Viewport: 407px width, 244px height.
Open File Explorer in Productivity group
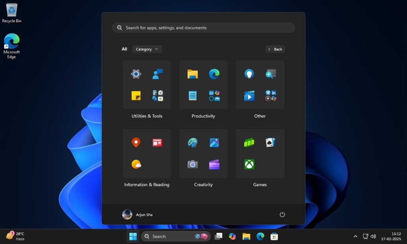(193, 74)
